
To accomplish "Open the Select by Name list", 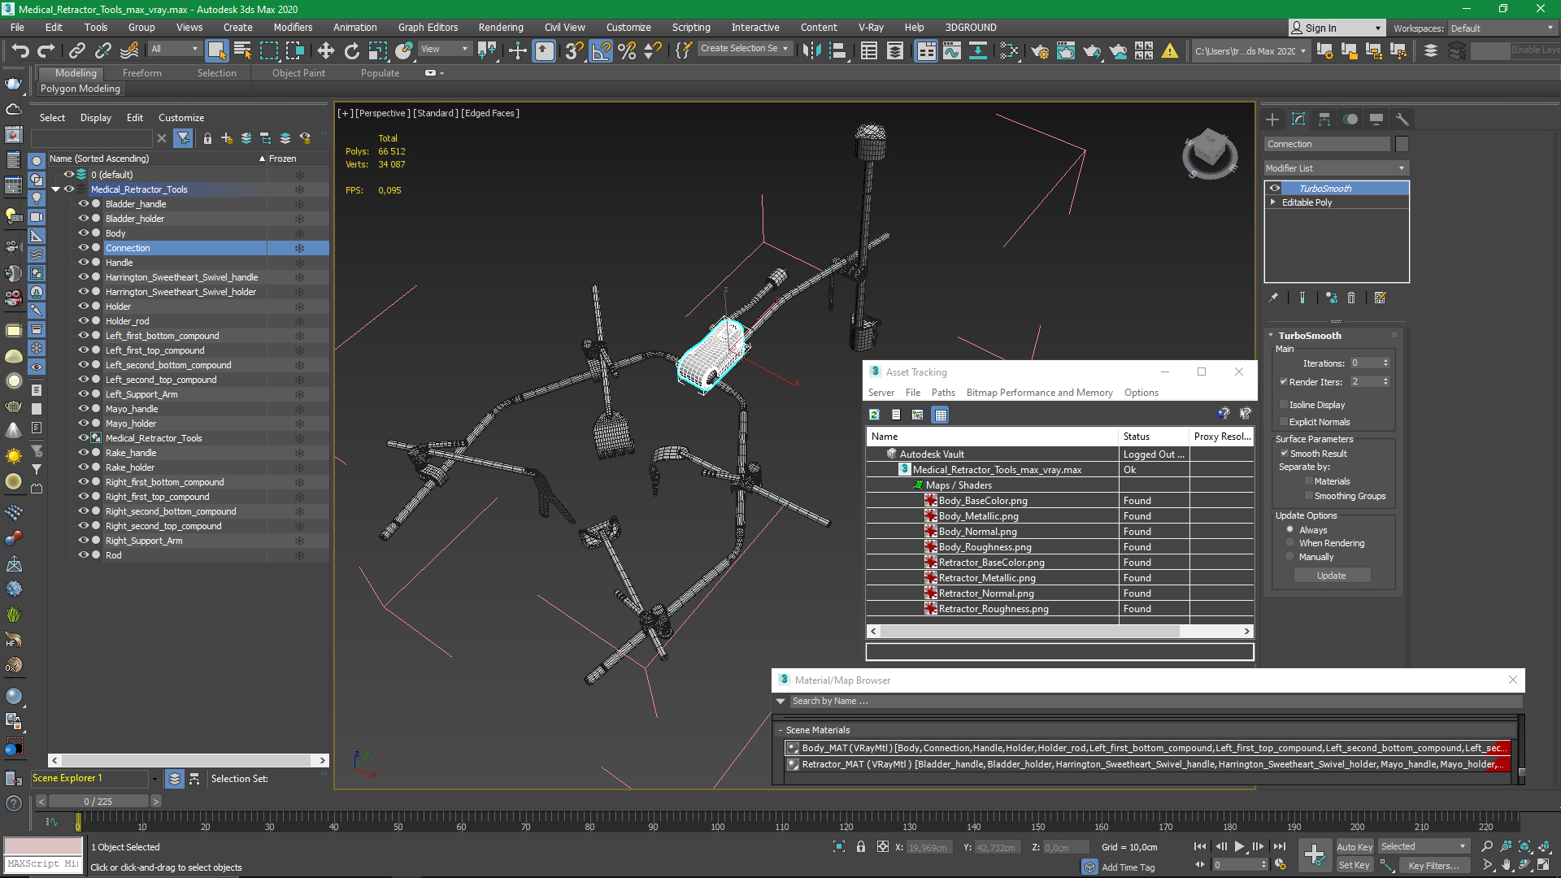I will [242, 50].
